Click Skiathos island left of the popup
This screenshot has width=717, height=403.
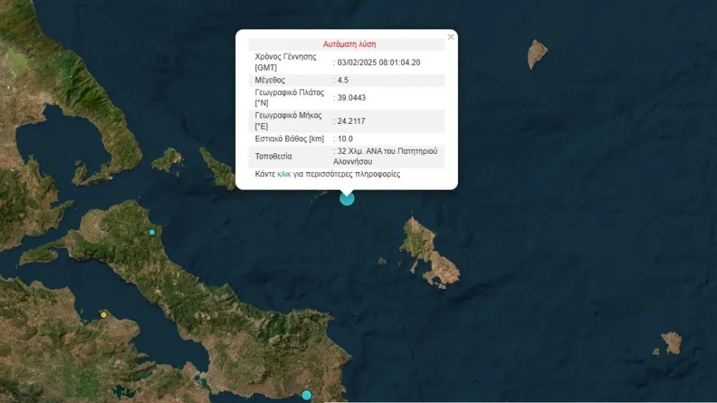(167, 160)
